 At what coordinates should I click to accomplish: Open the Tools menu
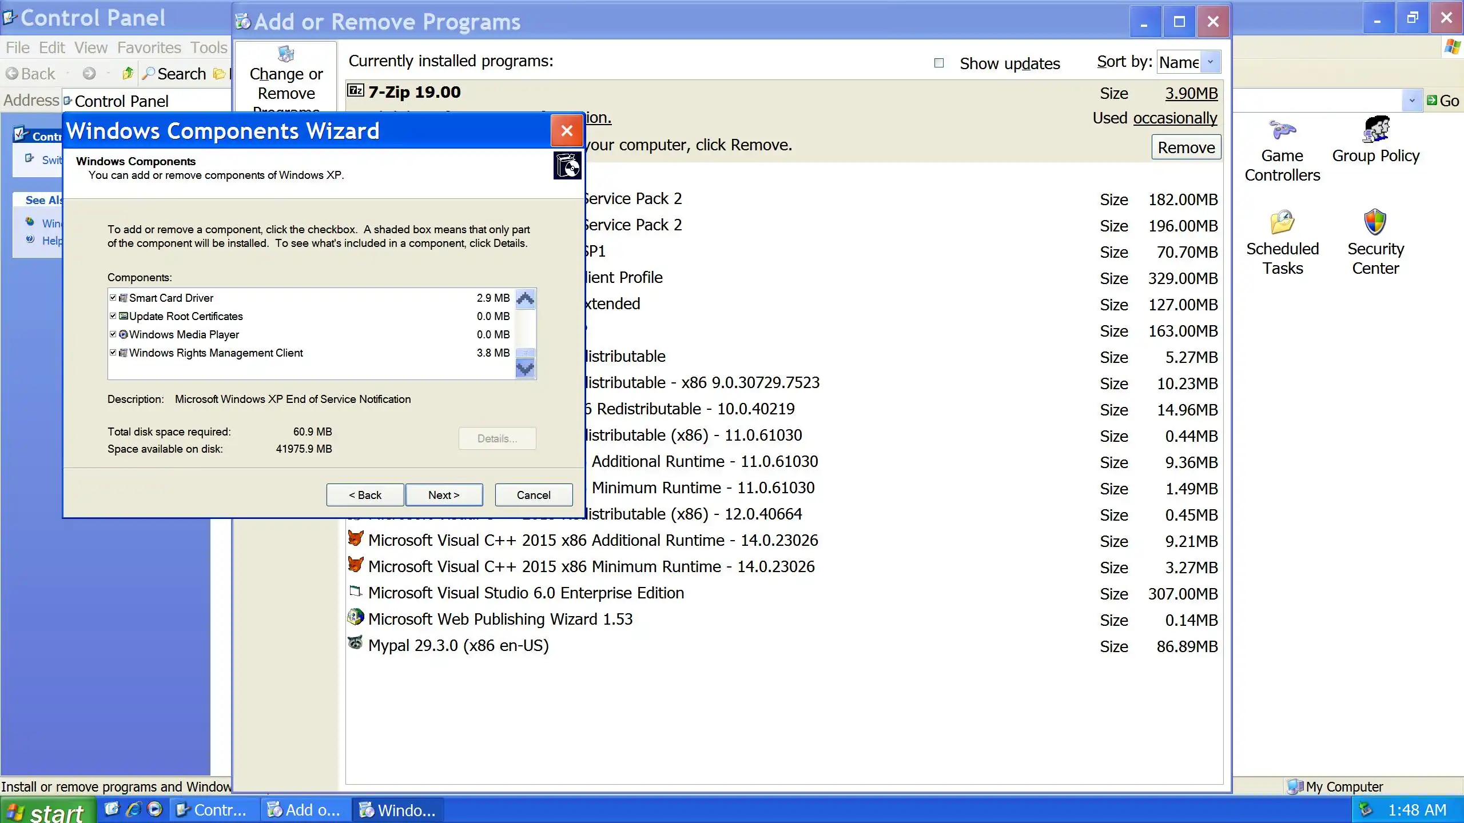209,47
